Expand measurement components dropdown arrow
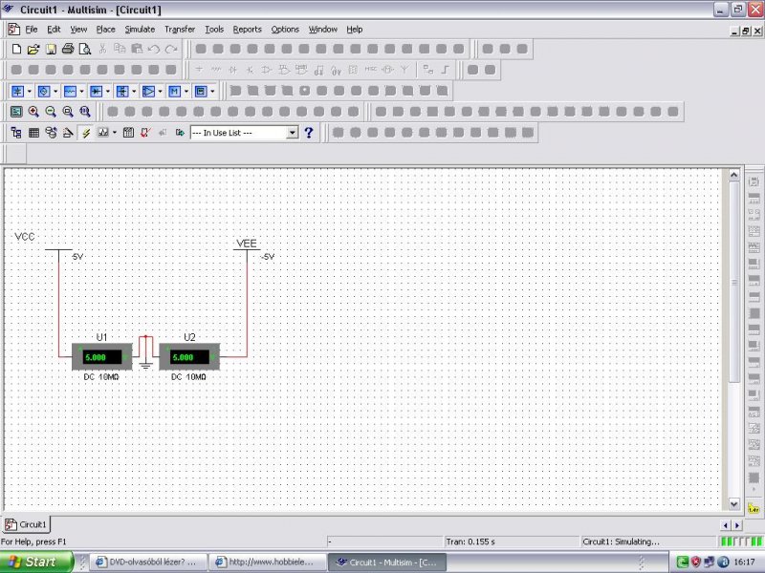The image size is (765, 573). coord(212,92)
